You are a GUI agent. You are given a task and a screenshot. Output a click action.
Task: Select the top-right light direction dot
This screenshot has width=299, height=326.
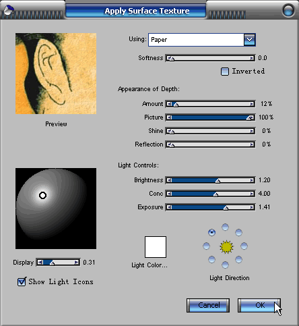click(x=238, y=232)
